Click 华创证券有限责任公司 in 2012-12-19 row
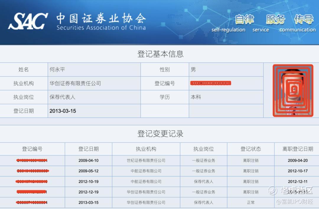 coord(146,192)
